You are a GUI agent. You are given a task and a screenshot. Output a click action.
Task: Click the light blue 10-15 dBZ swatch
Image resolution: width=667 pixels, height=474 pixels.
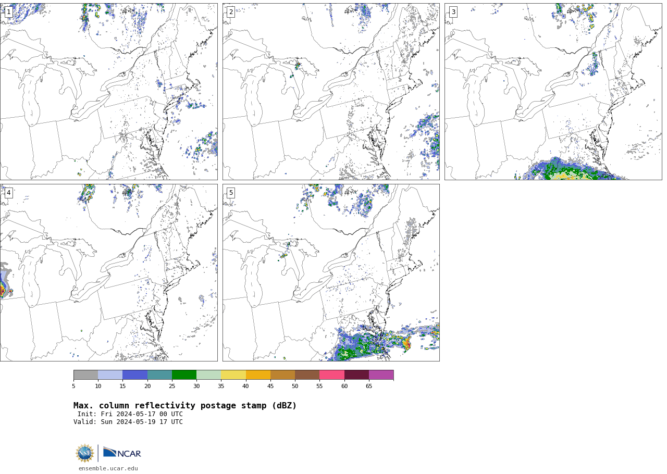(x=110, y=375)
